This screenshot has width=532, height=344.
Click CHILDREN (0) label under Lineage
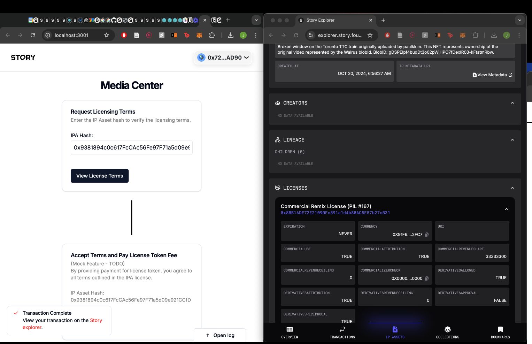tap(290, 152)
